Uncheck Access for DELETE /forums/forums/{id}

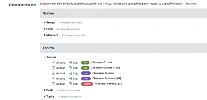click(x=53, y=84)
